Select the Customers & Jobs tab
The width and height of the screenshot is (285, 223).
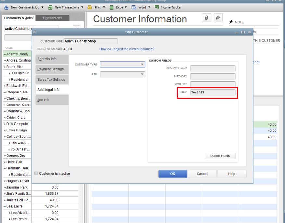pos(18,18)
